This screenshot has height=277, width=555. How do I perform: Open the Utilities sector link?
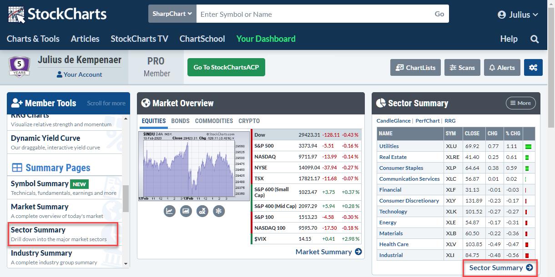coord(389,146)
